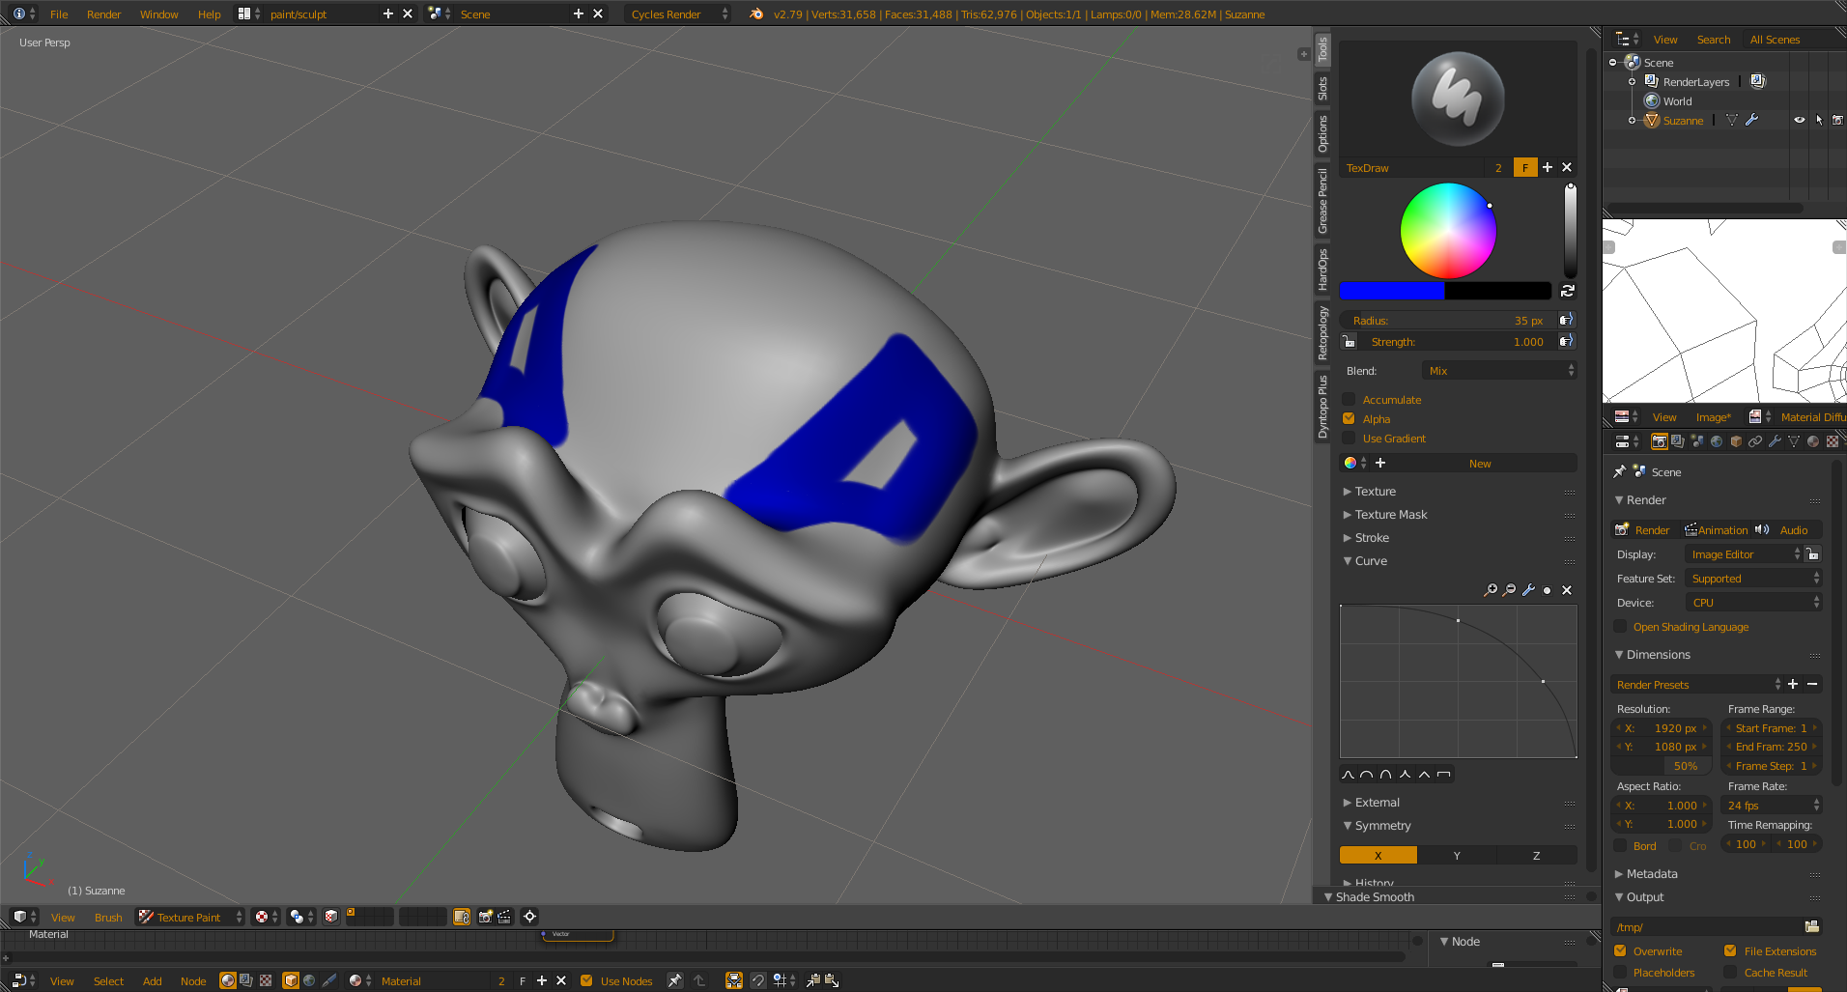
Task: Expand the Metadata panel
Action: coord(1652,874)
